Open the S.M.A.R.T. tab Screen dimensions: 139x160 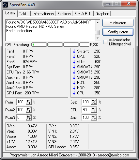pos(83,14)
